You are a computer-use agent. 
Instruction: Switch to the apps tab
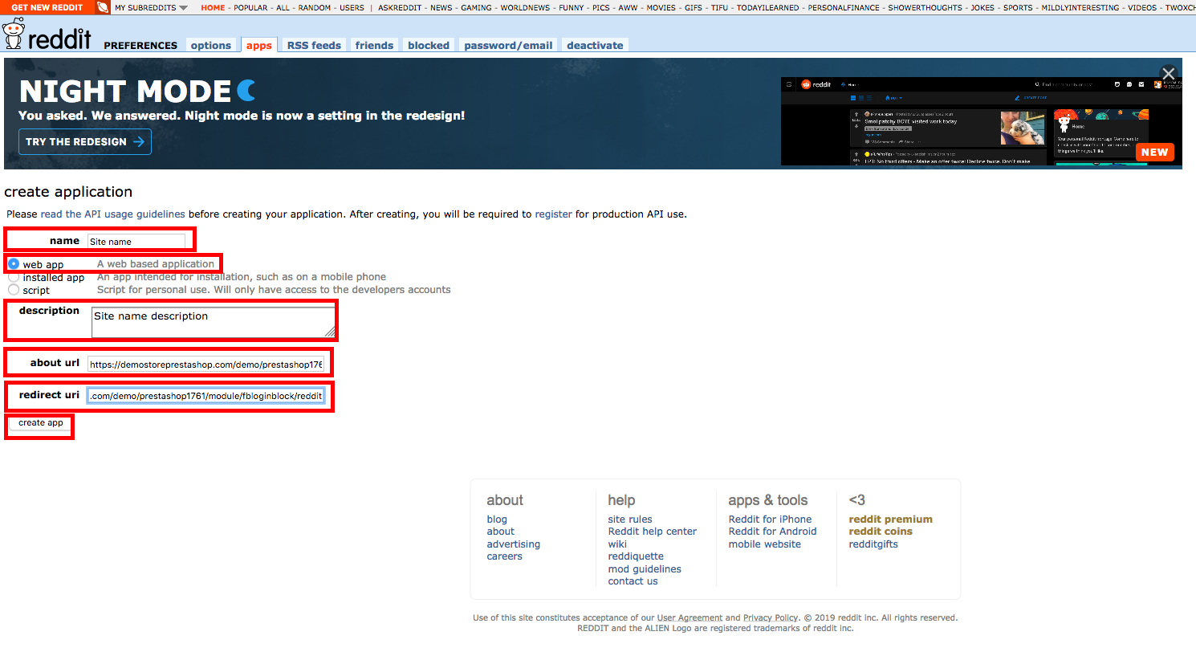[x=258, y=45]
